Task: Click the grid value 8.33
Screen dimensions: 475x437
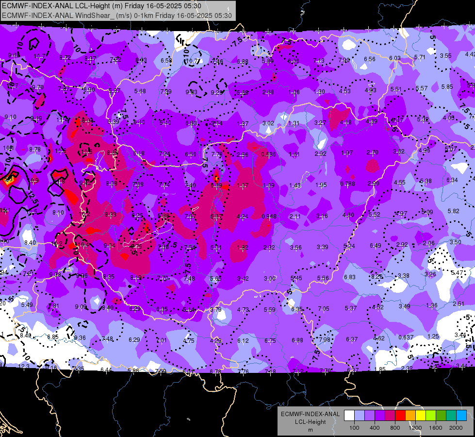Action: tap(111, 215)
